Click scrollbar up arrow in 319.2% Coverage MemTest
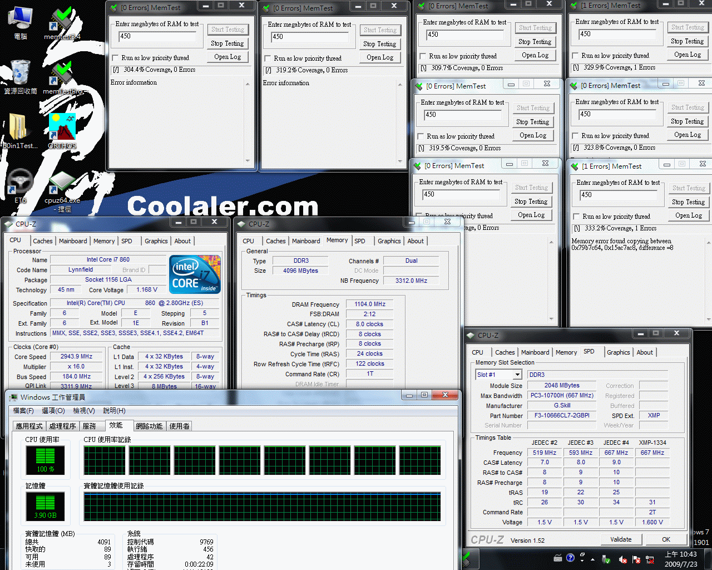 400,85
